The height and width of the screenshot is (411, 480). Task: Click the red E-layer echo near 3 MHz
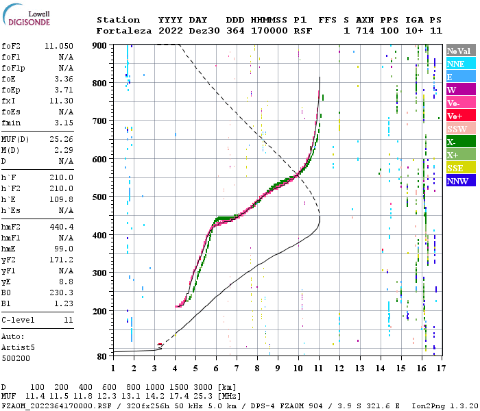(x=160, y=345)
